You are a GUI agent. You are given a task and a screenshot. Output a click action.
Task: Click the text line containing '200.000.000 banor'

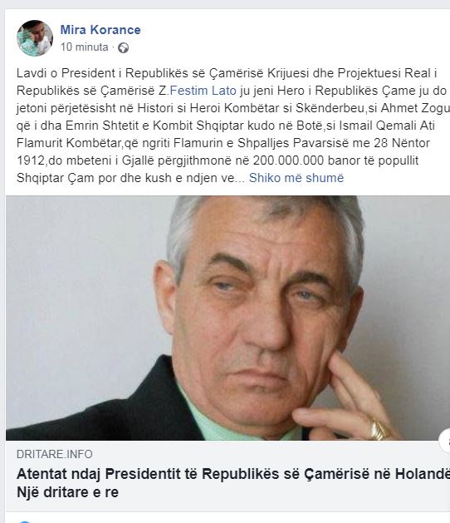pos(218,160)
